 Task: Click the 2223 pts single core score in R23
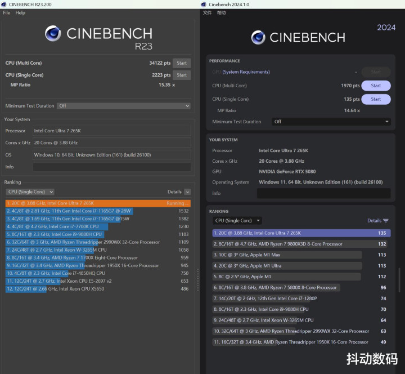[x=161, y=75]
